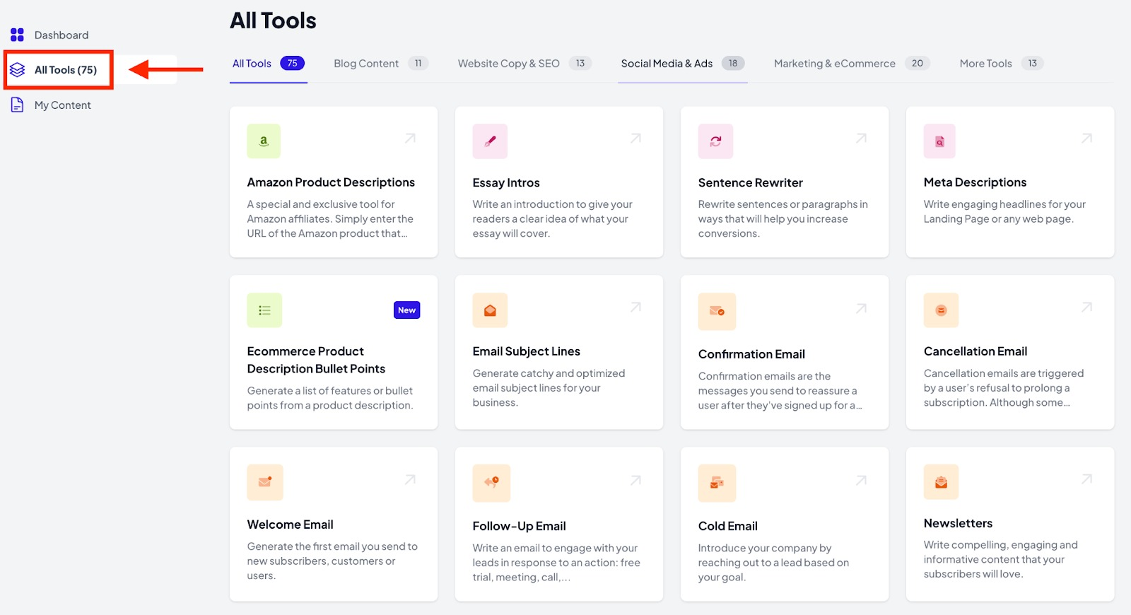Switch to the Blog Content tab

tap(366, 64)
